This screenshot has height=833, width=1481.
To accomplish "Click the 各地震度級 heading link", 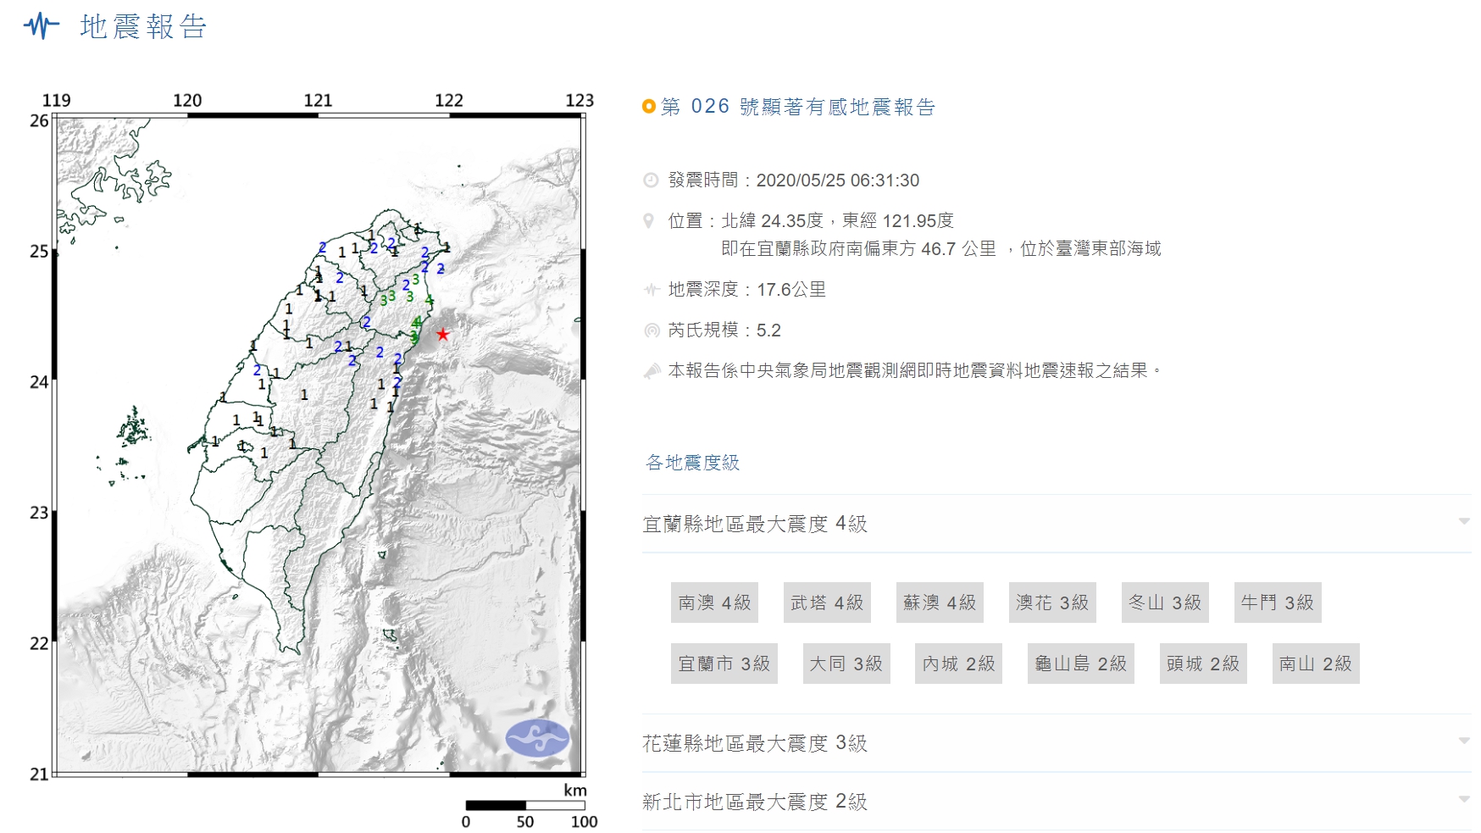I will point(691,464).
